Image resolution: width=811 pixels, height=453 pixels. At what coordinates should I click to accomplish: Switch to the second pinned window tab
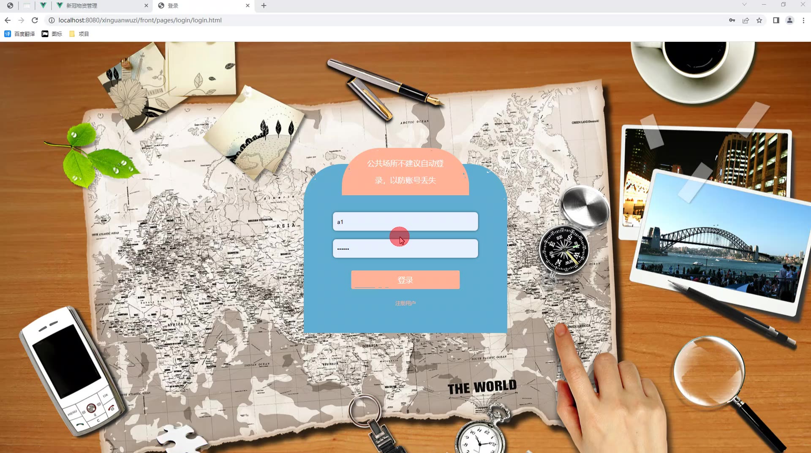coord(27,5)
